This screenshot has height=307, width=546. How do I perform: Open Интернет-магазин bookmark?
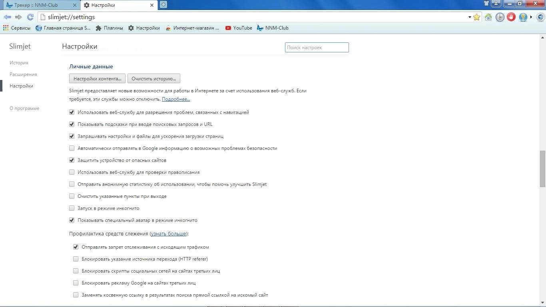tap(192, 28)
